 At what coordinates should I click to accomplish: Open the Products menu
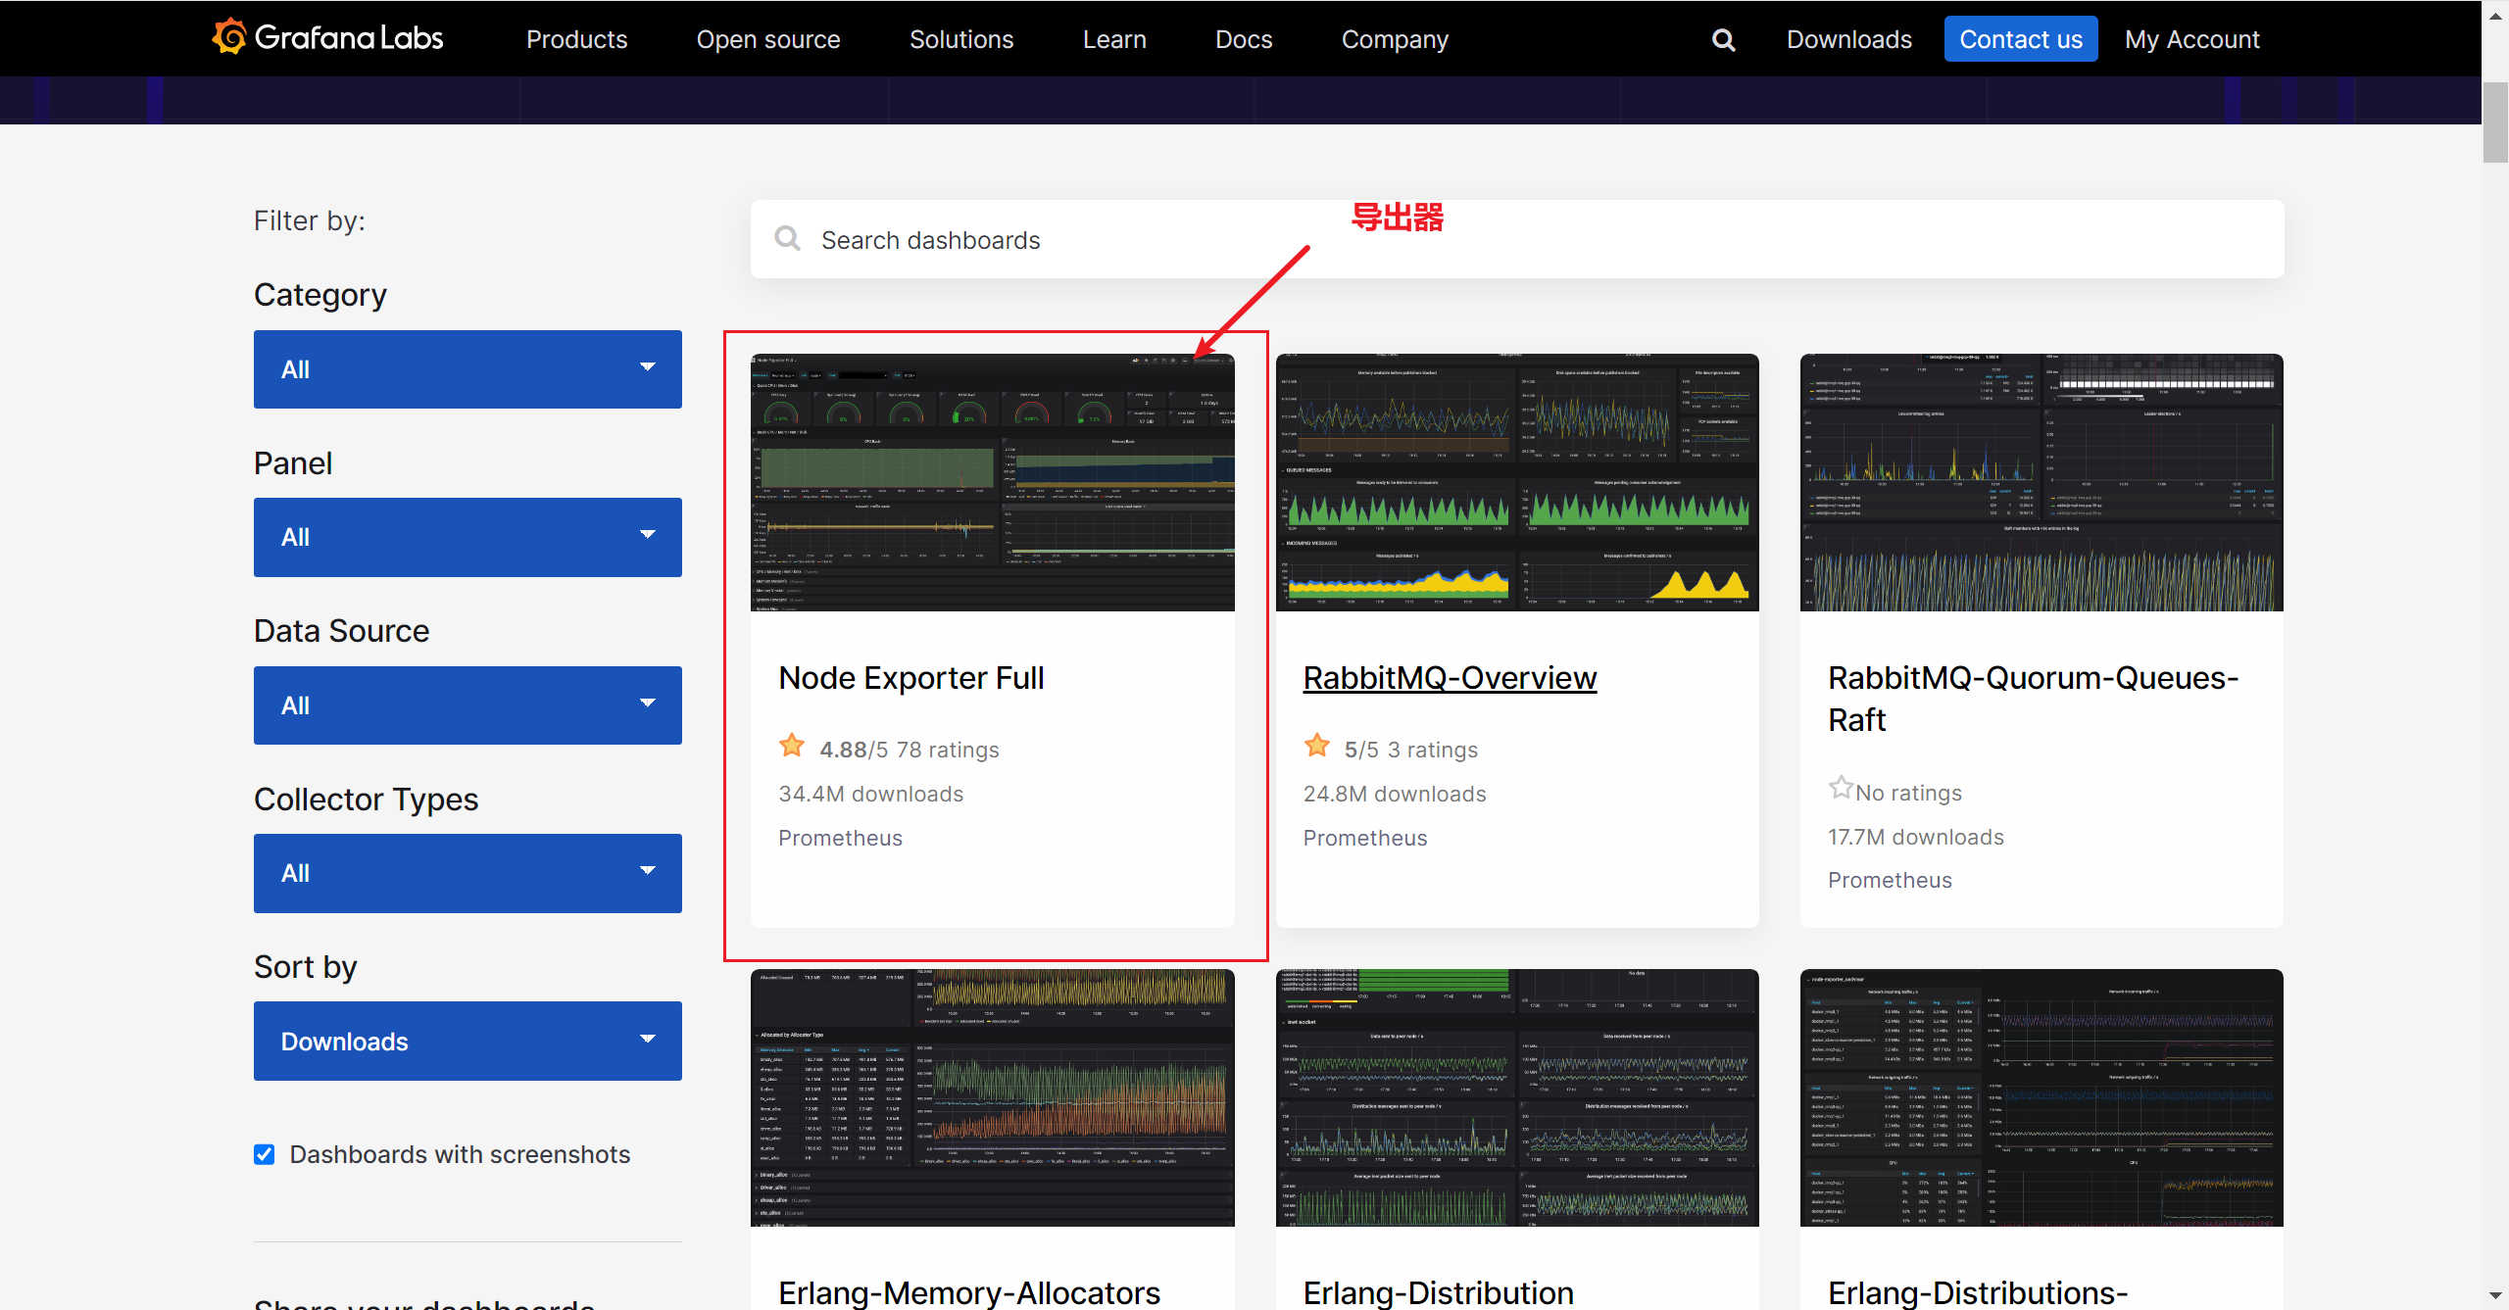(x=576, y=39)
